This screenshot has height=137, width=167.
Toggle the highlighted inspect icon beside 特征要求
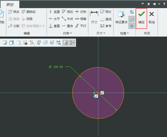(132, 19)
